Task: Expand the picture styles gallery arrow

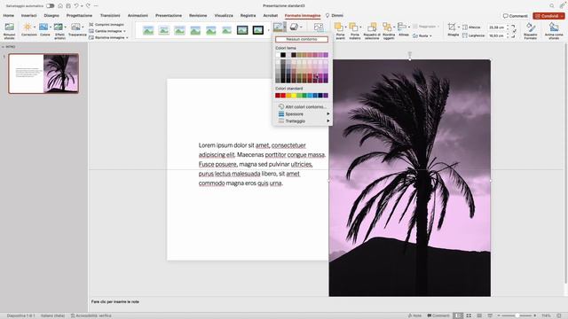Action: pyautogui.click(x=268, y=30)
